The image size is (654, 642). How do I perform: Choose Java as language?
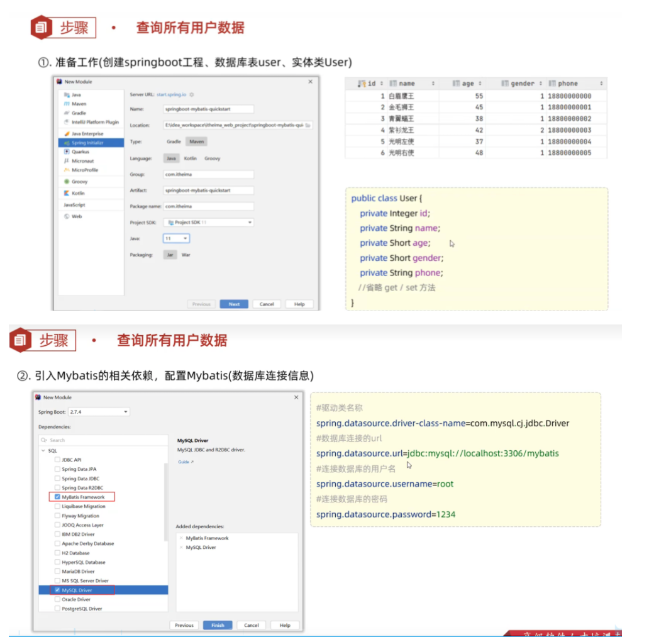(171, 158)
